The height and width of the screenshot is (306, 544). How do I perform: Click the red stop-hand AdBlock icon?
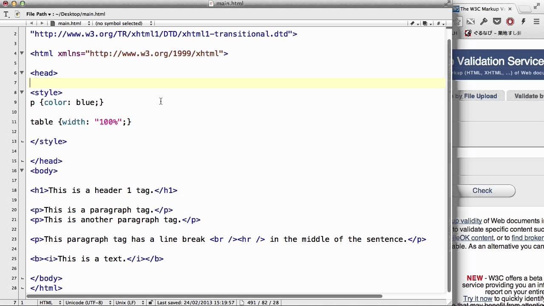[x=510, y=21]
